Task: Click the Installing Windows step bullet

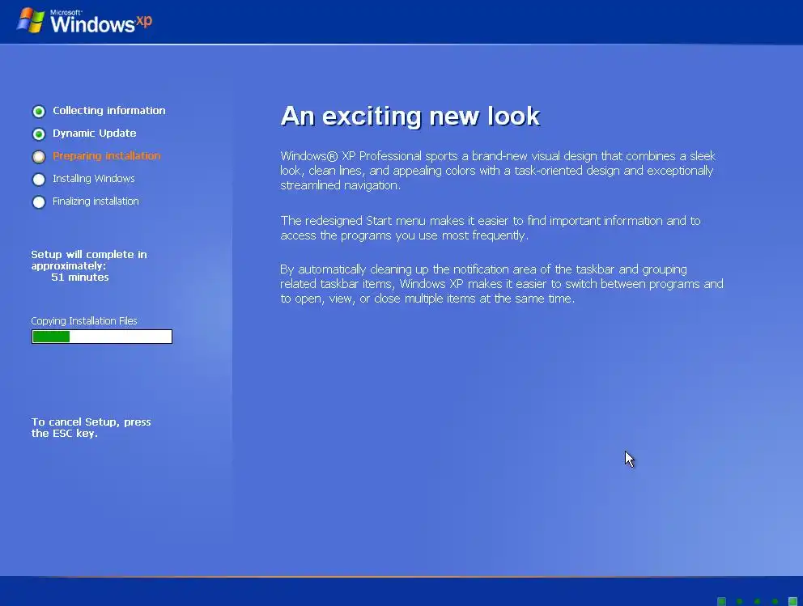Action: pos(38,179)
